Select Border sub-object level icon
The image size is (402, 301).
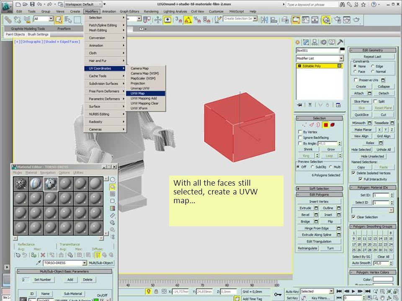pyautogui.click(x=318, y=125)
